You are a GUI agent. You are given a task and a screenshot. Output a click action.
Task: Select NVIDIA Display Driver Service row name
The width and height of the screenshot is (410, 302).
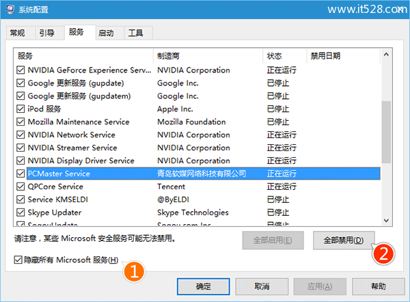click(81, 161)
